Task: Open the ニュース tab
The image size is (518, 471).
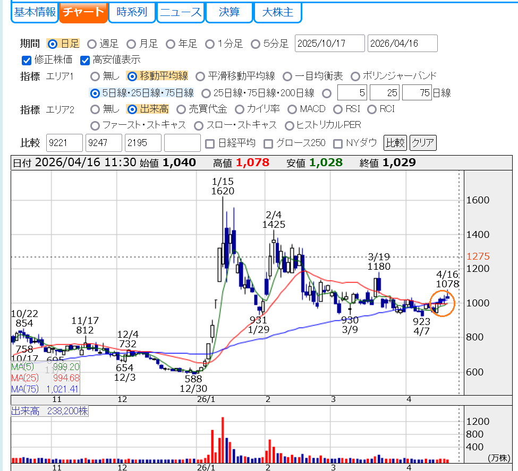Action: 181,12
